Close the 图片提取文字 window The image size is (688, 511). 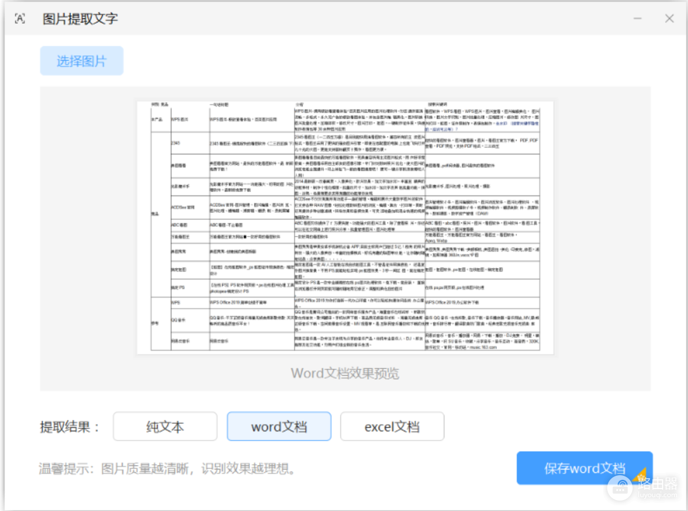pos(669,18)
